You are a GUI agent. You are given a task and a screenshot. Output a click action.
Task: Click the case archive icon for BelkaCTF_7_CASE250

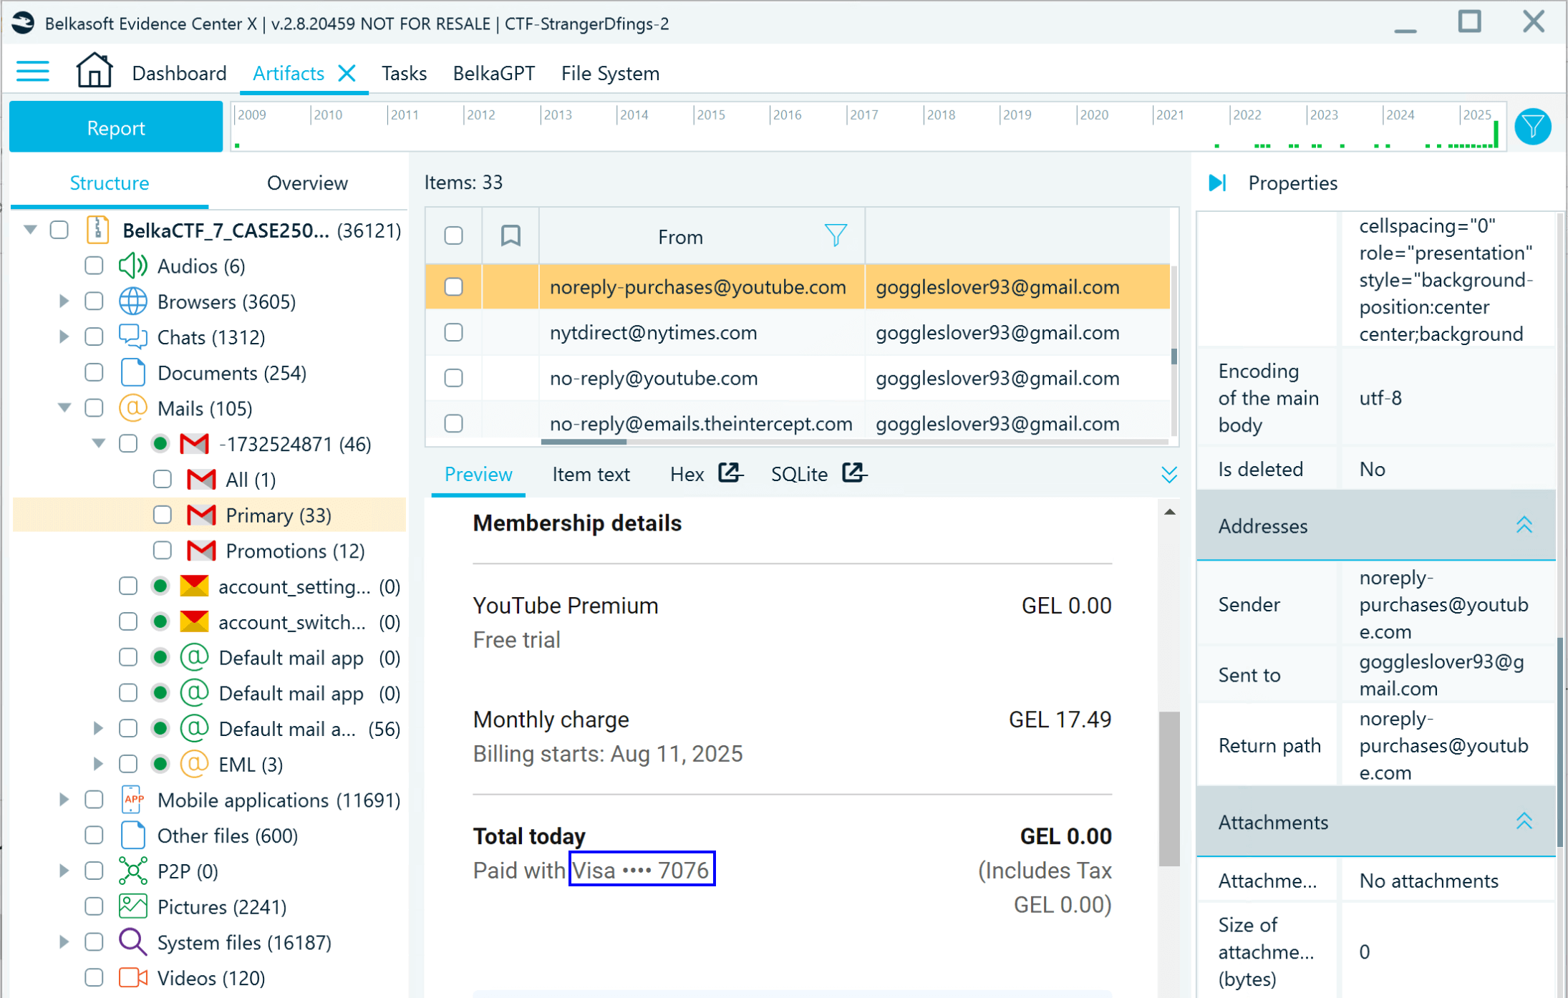[97, 230]
